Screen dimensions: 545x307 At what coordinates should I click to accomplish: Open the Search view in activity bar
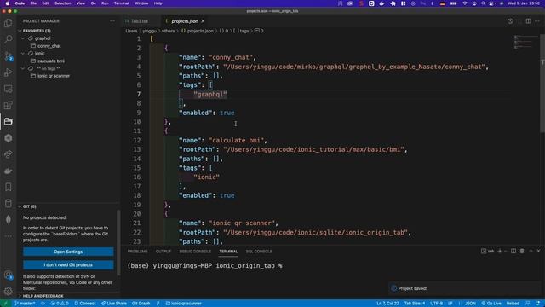point(8,39)
